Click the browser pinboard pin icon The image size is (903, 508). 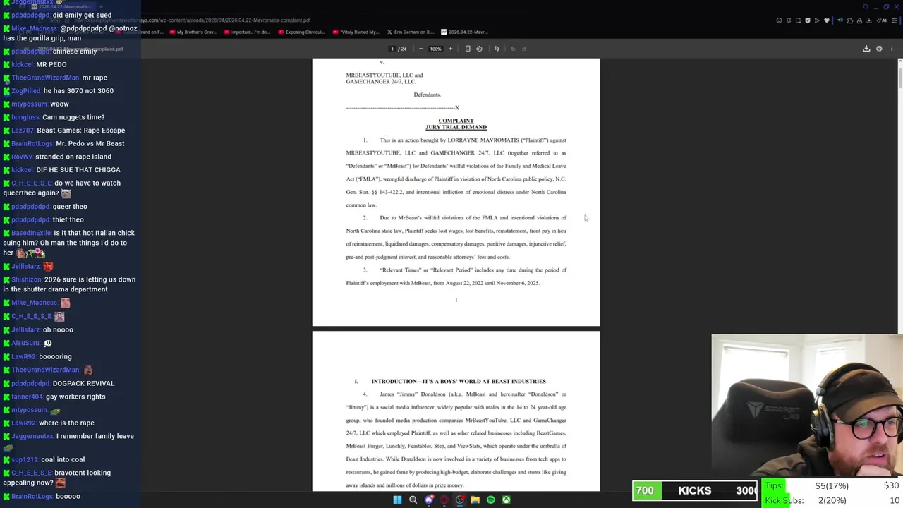pyautogui.click(x=789, y=20)
